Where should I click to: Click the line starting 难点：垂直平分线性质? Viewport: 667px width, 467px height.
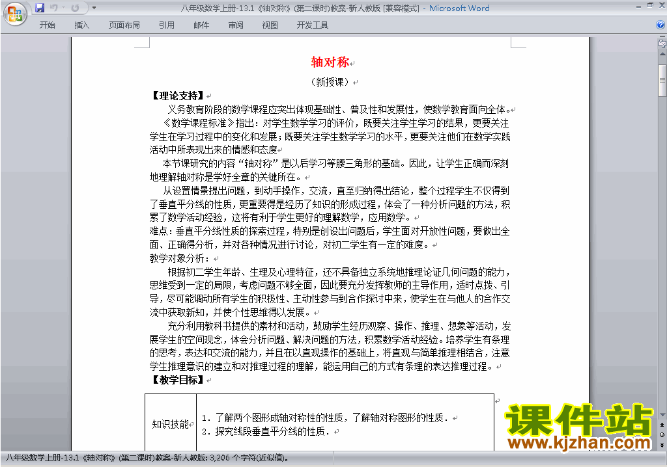(330, 231)
